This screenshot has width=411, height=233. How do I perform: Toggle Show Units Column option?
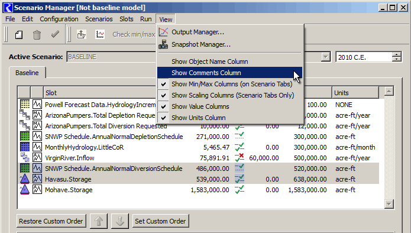(x=229, y=118)
